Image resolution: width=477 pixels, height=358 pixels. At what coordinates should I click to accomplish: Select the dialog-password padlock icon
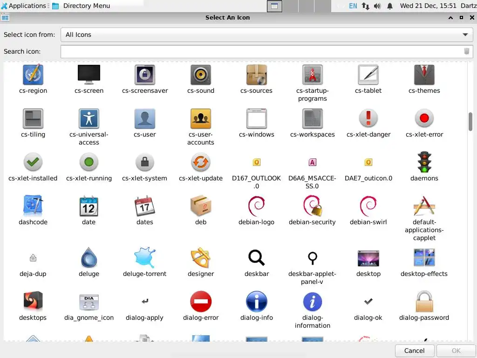[424, 302]
